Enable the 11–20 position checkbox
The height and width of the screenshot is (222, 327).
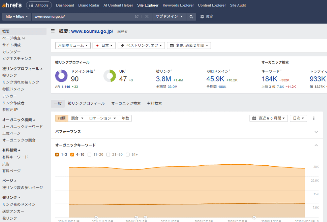(90, 155)
